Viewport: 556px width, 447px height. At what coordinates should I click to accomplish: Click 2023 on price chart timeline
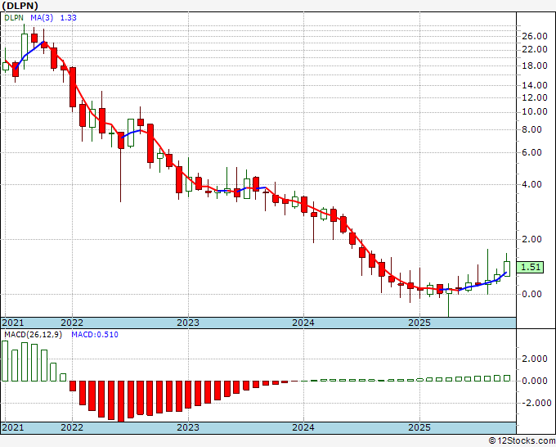coord(188,323)
